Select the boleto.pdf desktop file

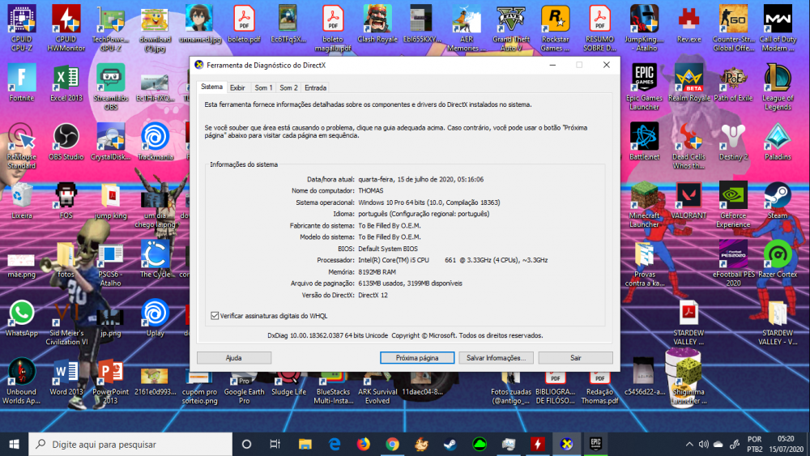click(244, 23)
